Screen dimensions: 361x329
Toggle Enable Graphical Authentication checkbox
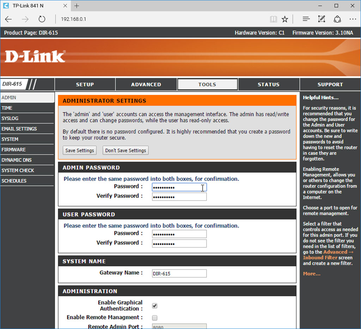click(x=155, y=306)
